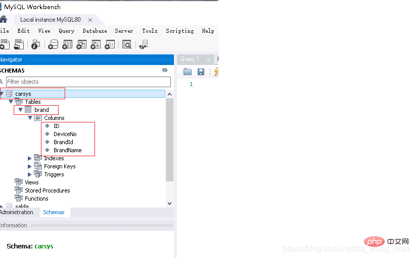Collapse the Columns node
This screenshot has height=258, width=414.
[x=30, y=118]
